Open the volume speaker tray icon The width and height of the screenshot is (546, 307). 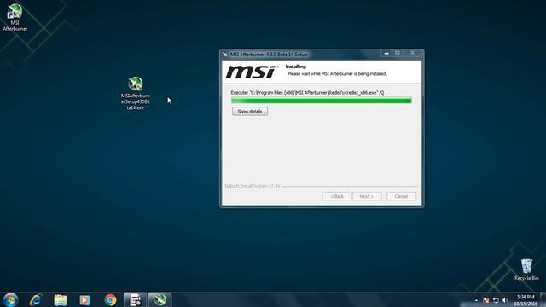(x=505, y=300)
